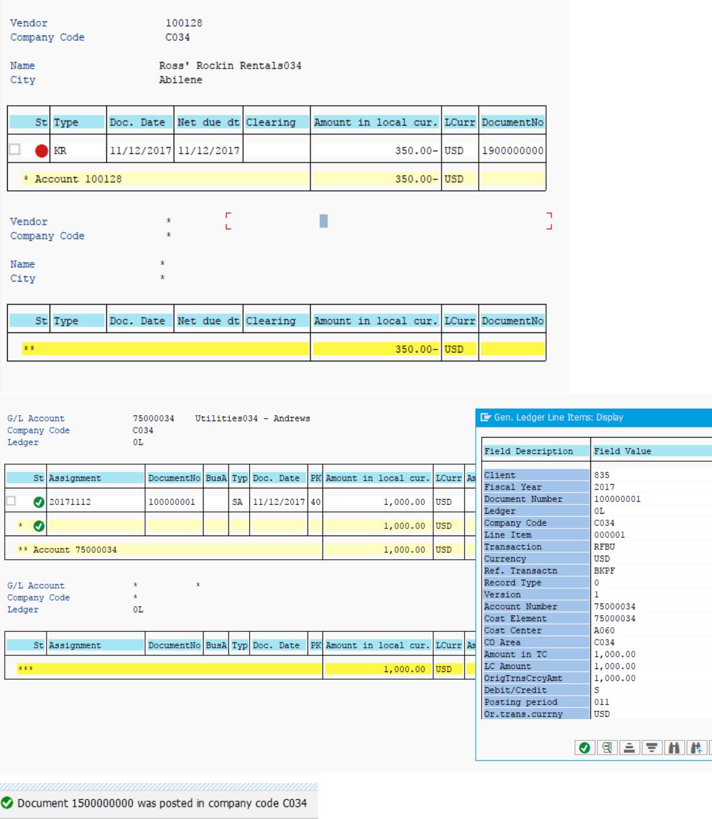The image size is (712, 819).
Task: Click green cleared status icon next to 20171112
Action: (x=39, y=502)
